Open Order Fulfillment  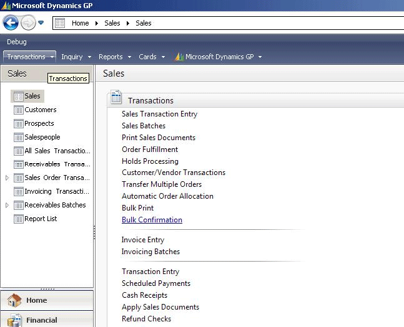(x=150, y=149)
